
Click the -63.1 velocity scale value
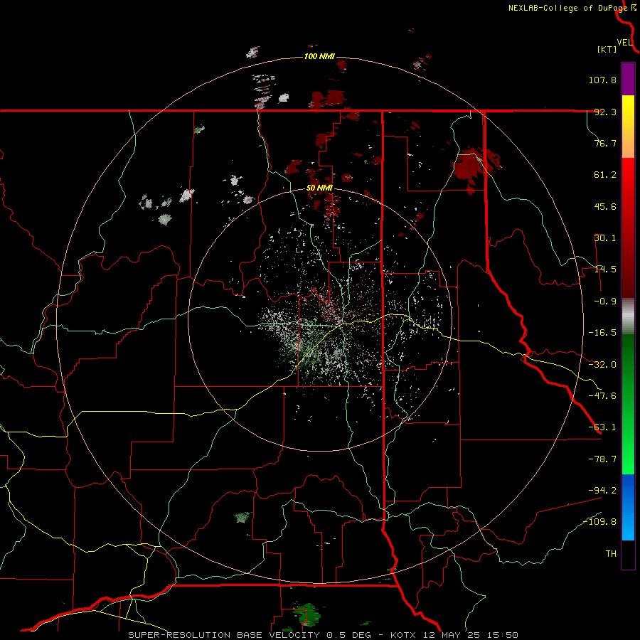(x=602, y=427)
